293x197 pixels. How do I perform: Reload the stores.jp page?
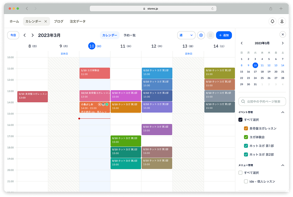213,9
